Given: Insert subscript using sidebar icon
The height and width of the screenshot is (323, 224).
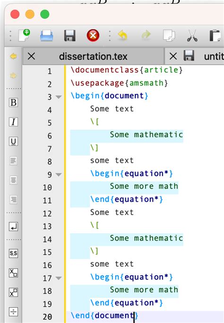Looking at the screenshot, I should [x=13, y=273].
